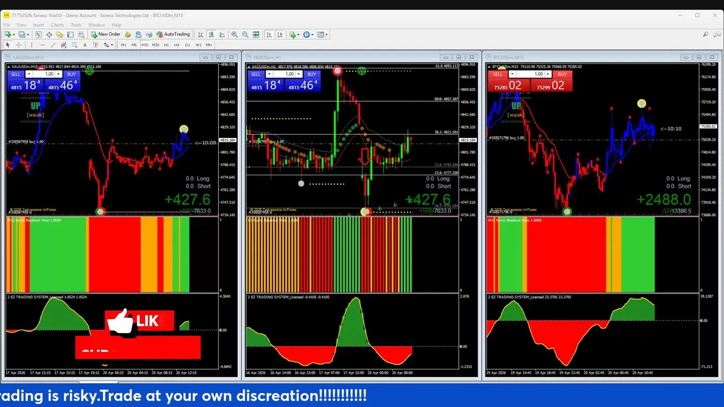Viewport: 724px width, 407px height.
Task: Open the Help menu
Action: tap(117, 25)
